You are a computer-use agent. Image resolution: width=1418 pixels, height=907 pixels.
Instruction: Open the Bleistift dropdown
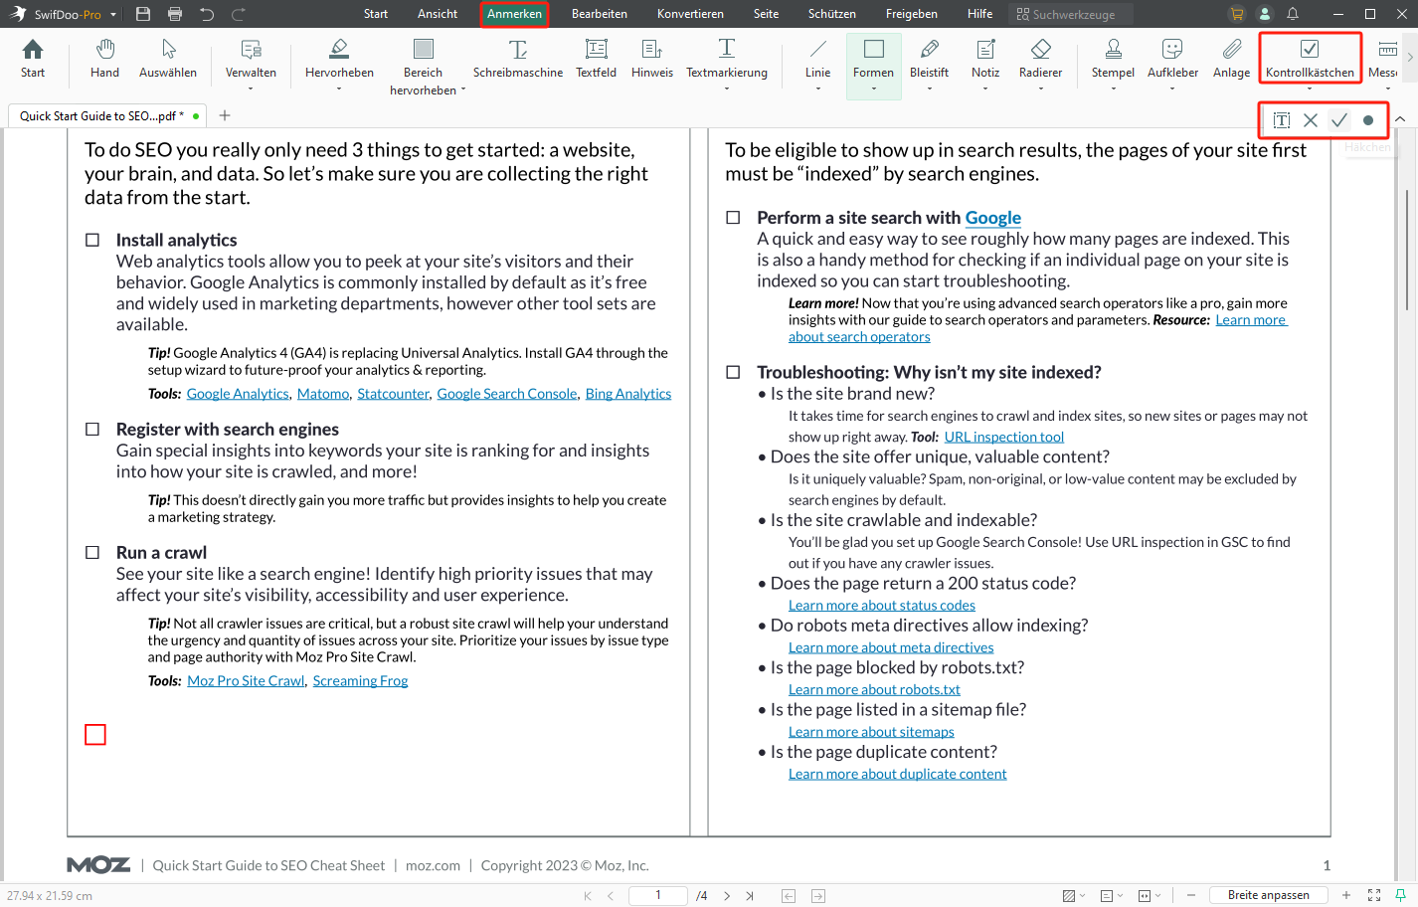930,90
